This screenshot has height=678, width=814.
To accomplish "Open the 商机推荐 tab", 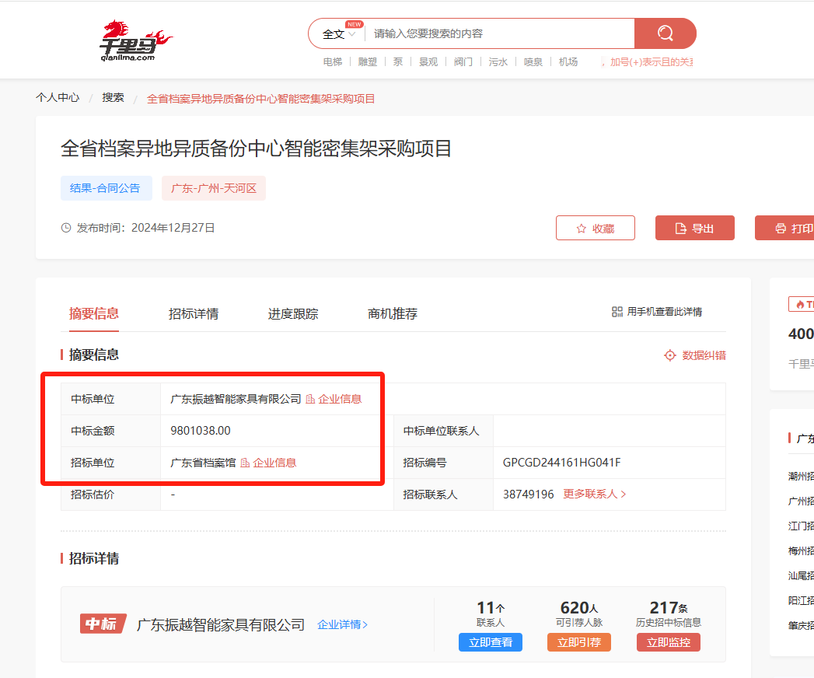I will pyautogui.click(x=393, y=314).
